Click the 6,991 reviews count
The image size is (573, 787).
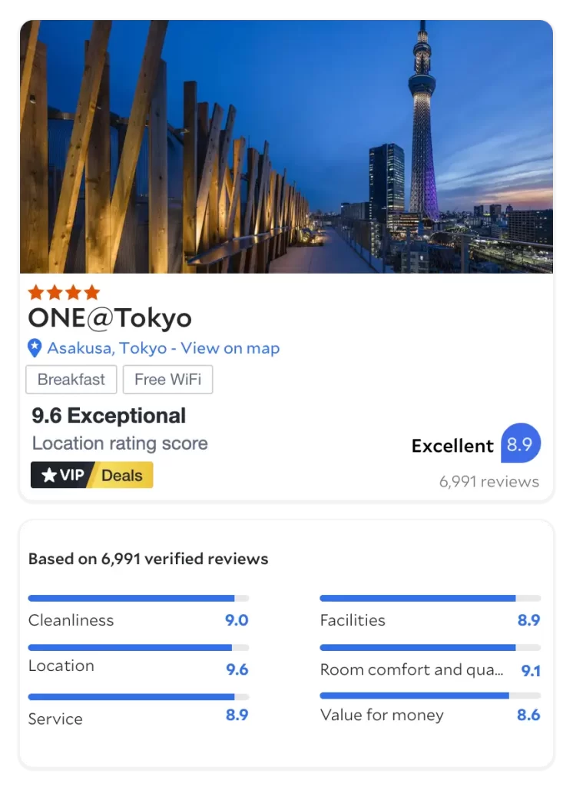pos(489,482)
